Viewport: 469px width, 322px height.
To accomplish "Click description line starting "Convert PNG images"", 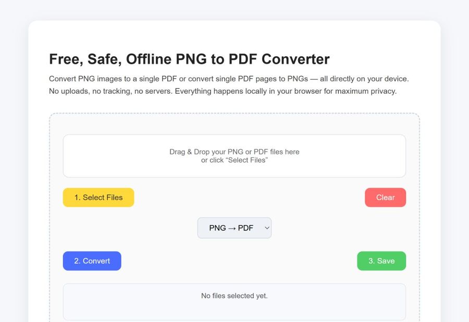I will [130, 79].
